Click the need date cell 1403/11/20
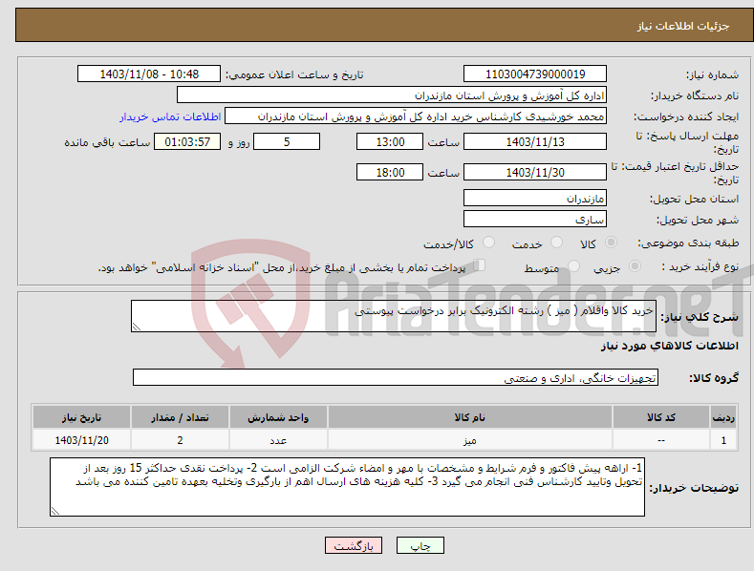 pyautogui.click(x=81, y=440)
